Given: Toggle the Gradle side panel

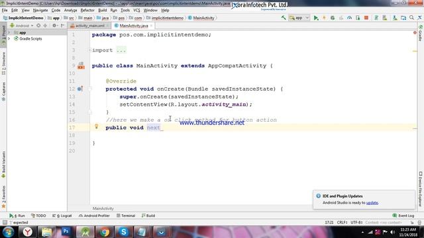Looking at the screenshot, I should (421, 32).
